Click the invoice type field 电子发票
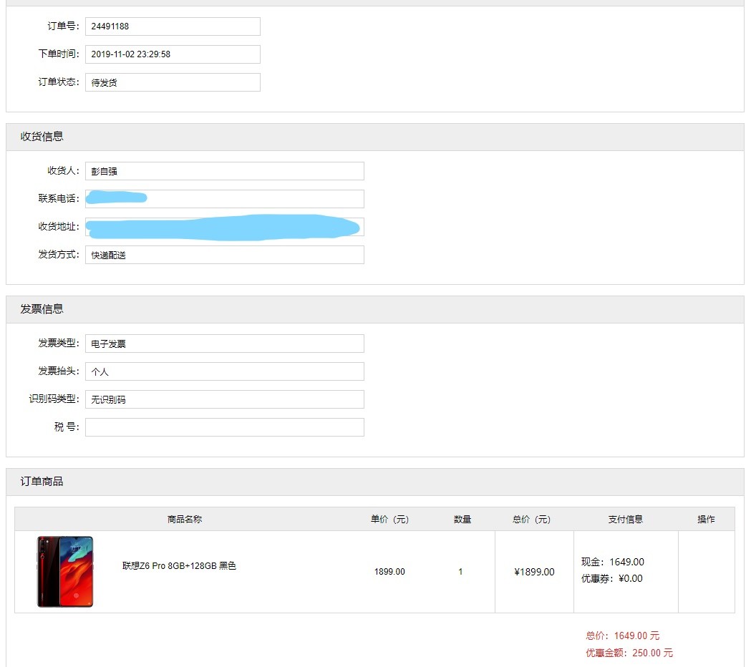The height and width of the screenshot is (667, 746). click(x=225, y=344)
